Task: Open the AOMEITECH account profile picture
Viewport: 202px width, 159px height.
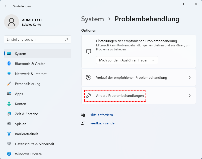Action: 12,22
